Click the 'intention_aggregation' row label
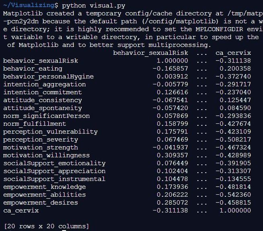Viewport: 263px width, 231px height. pos(45,84)
